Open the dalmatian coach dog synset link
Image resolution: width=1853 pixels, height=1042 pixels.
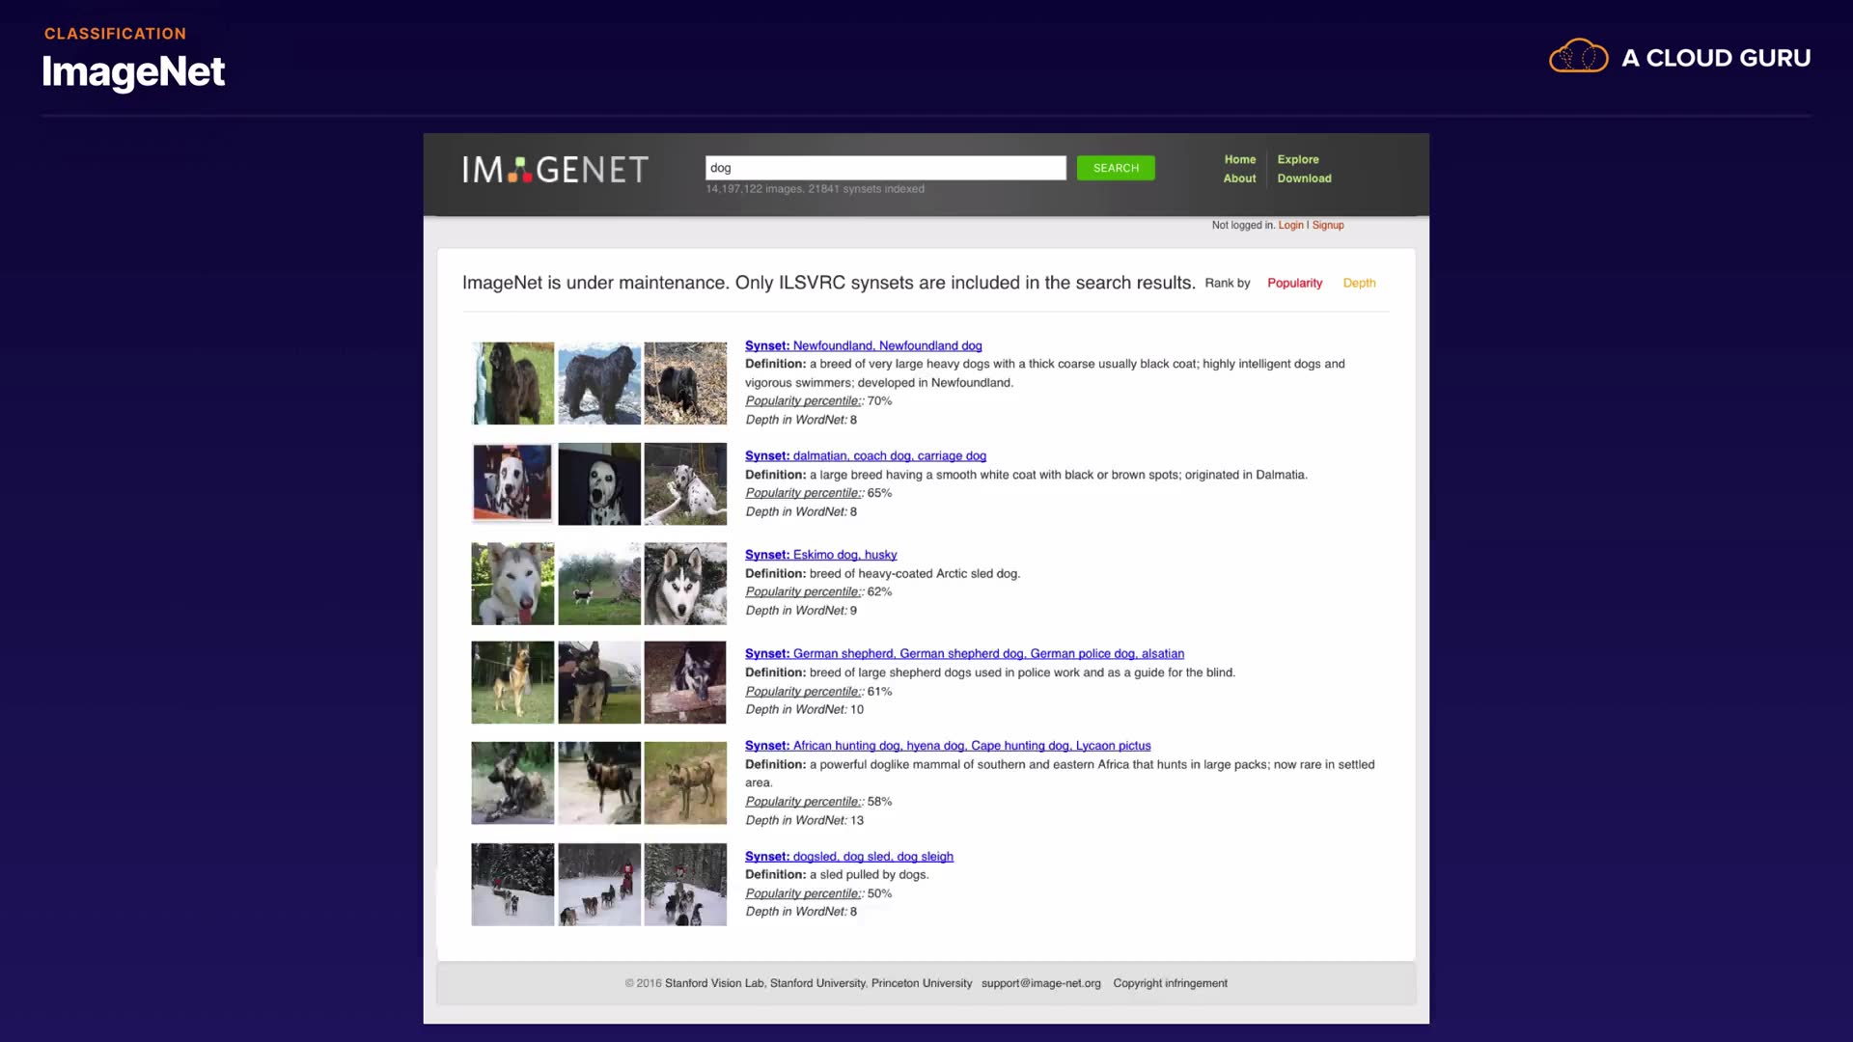(x=865, y=455)
